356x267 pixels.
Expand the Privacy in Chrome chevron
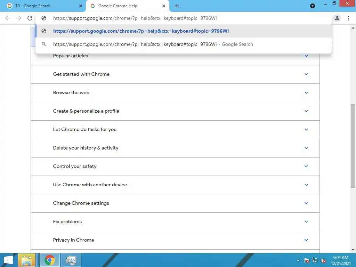tap(306, 240)
